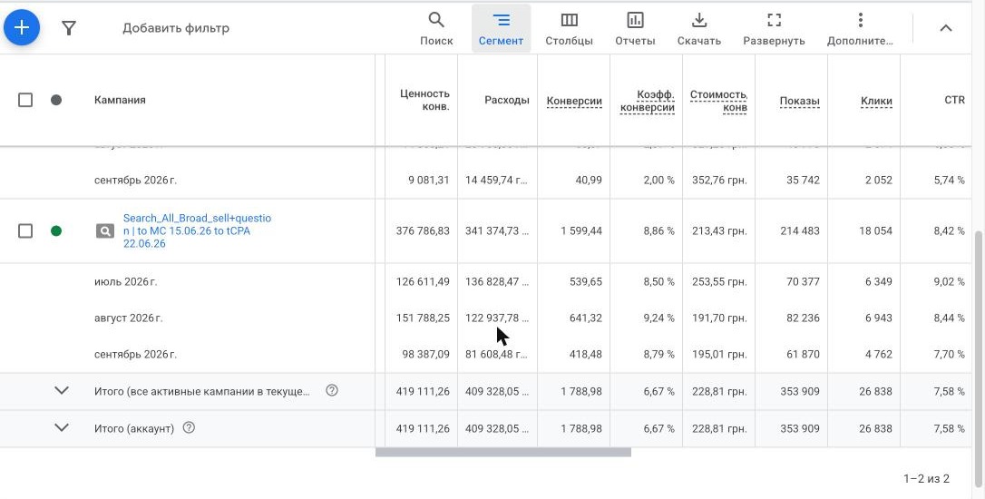Viewport: 985px width, 499px height.
Task: Expand the Итого (все активные кампании) row
Action: coord(61,390)
